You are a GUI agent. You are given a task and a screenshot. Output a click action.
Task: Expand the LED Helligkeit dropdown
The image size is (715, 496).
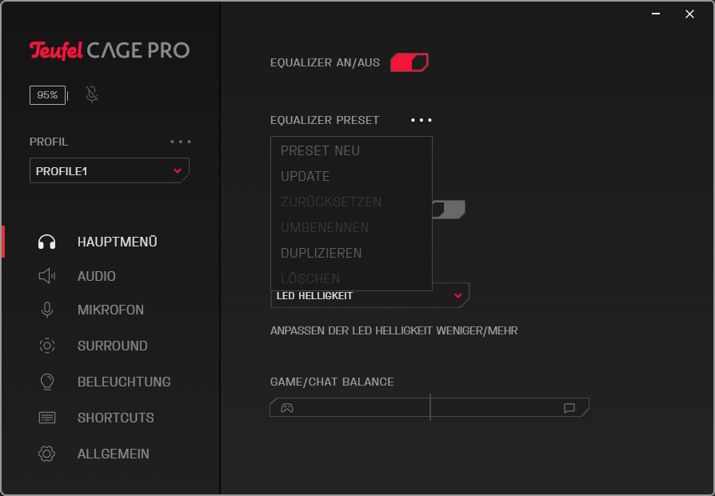(457, 295)
